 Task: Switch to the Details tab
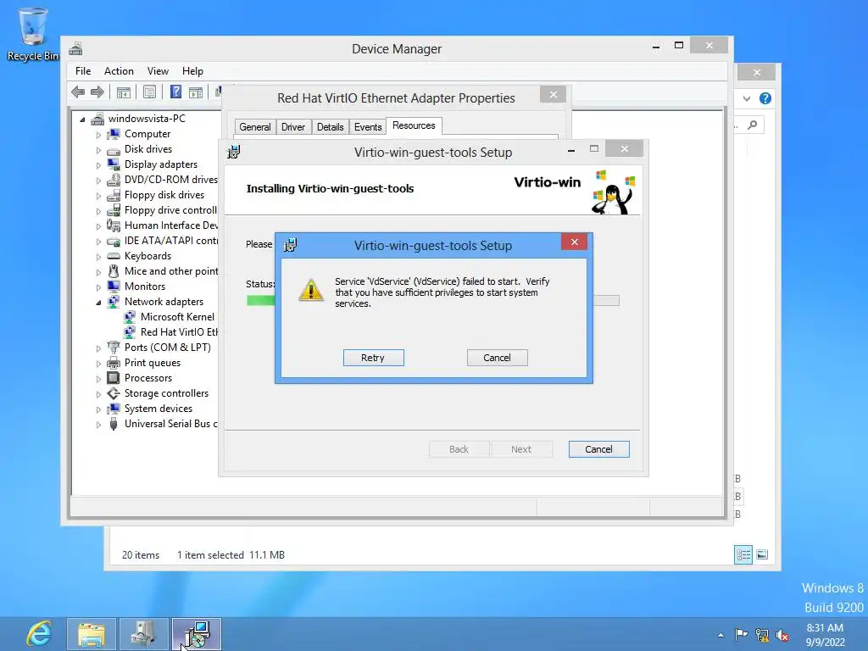coord(331,127)
